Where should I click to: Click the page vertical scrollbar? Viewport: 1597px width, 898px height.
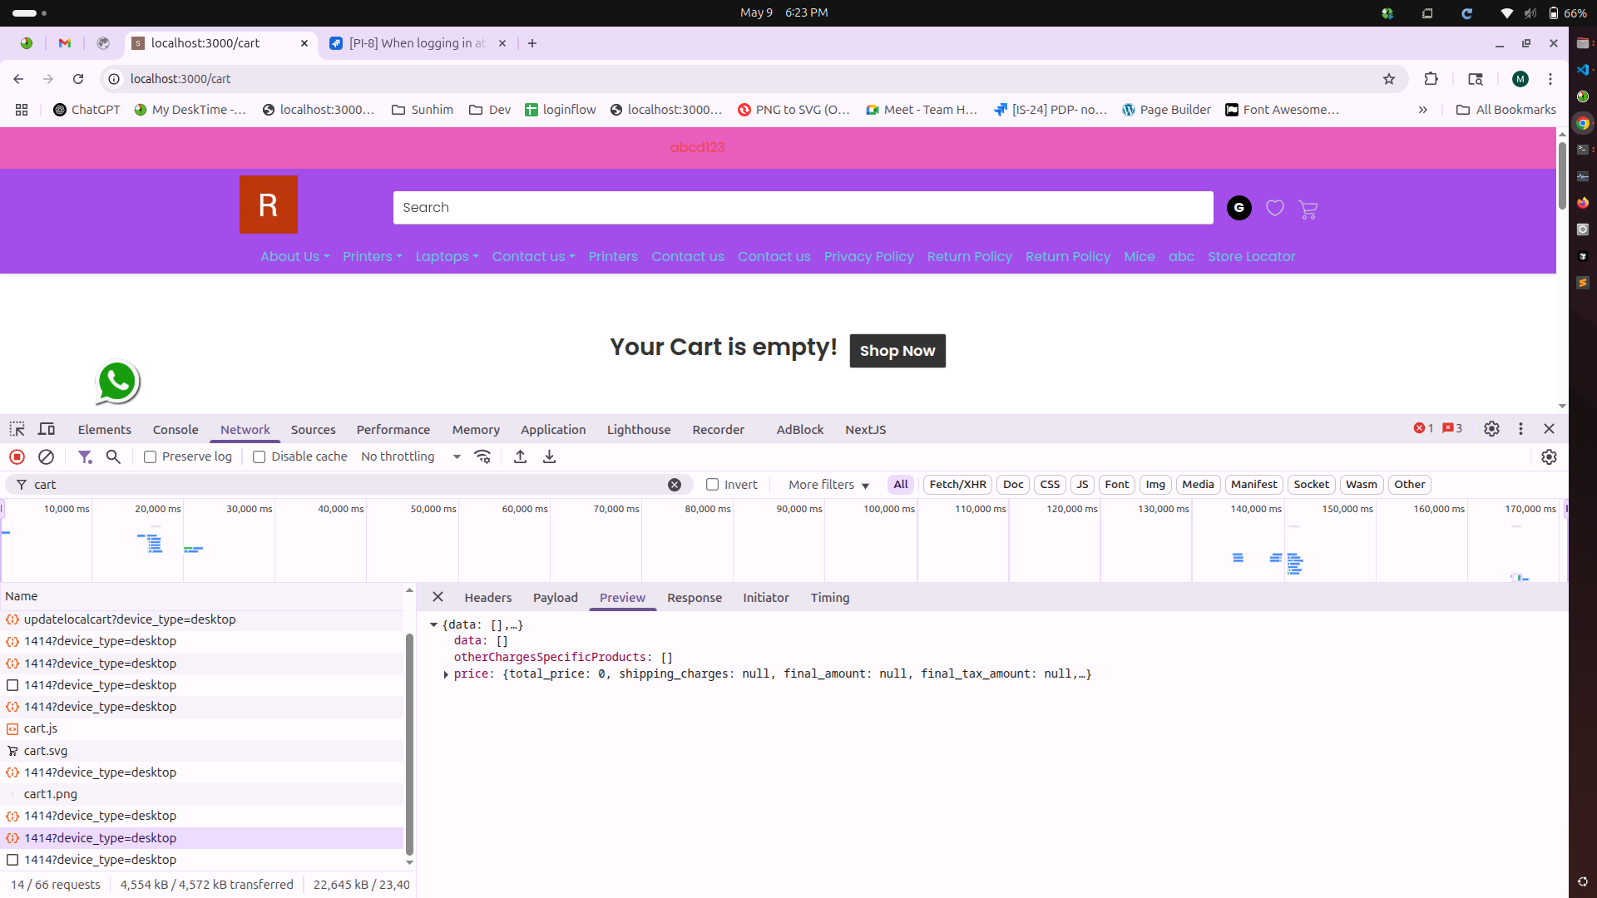point(1562,175)
